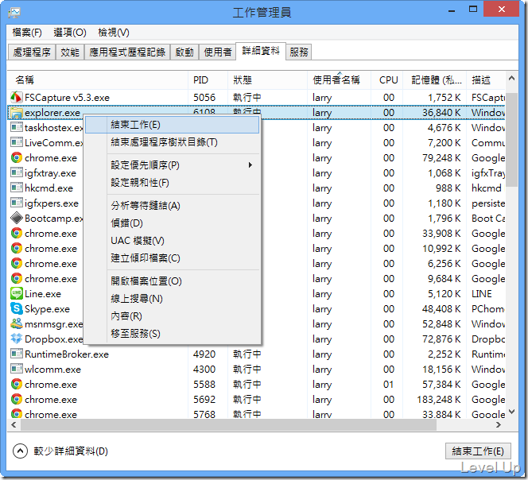This screenshot has height=480, width=528.
Task: Select 建立傾印檔案(C) menu item
Action: pyautogui.click(x=173, y=258)
